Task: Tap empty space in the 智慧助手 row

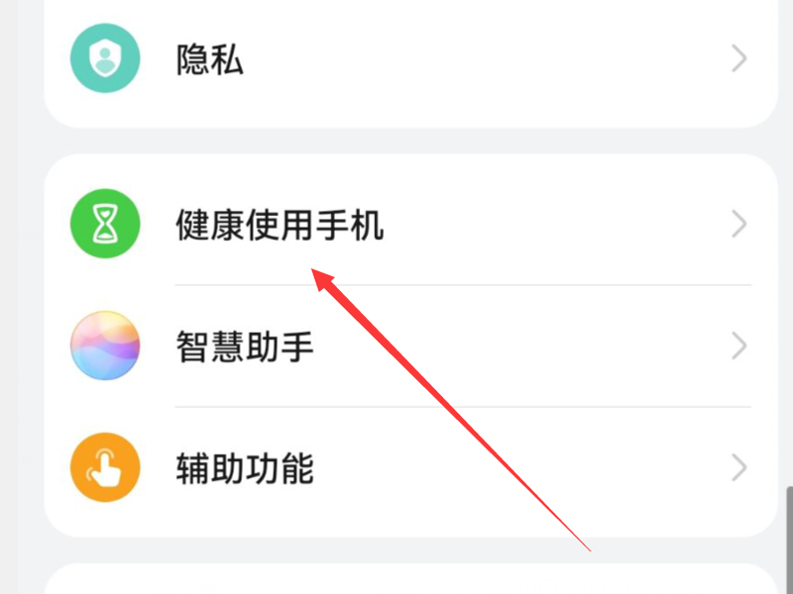Action: [x=506, y=346]
